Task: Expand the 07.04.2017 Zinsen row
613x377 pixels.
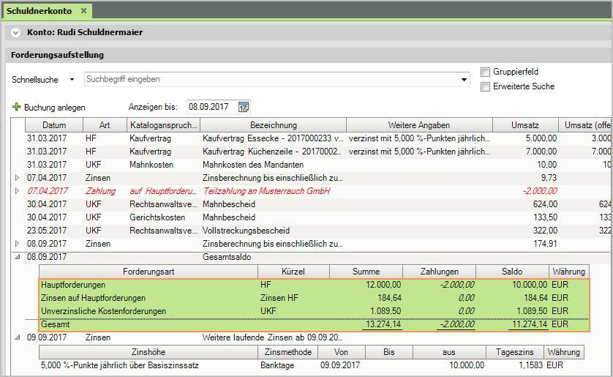Action: click(18, 178)
